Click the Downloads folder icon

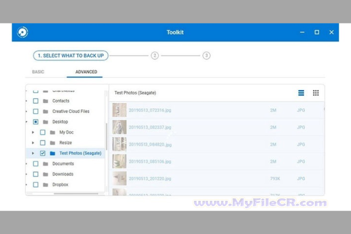[x=45, y=174]
